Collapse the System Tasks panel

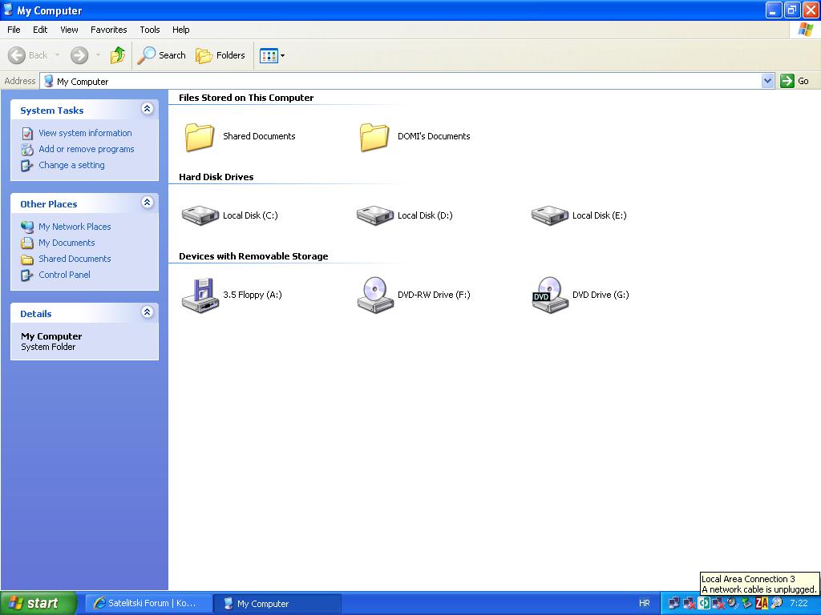(147, 109)
